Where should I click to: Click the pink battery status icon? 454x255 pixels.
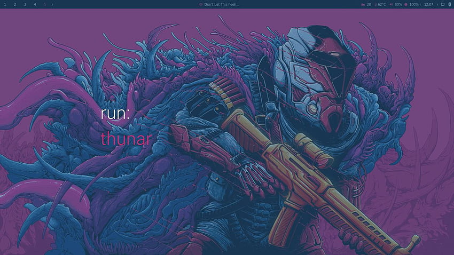point(406,4)
